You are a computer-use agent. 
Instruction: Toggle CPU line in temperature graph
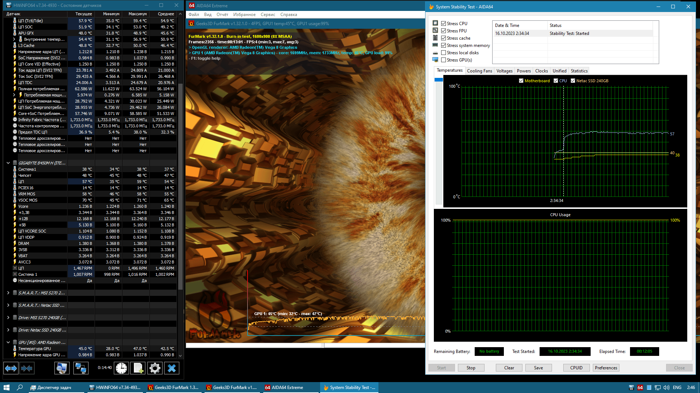[x=556, y=81]
